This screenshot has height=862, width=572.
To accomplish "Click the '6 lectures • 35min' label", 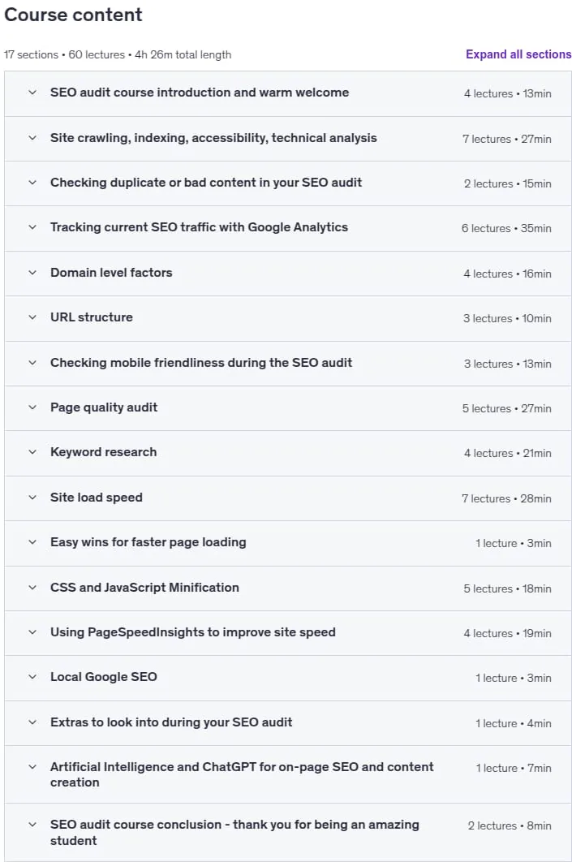I will 506,228.
